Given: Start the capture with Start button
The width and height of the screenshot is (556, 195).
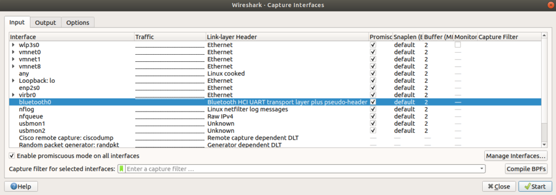Looking at the screenshot, I should [535, 186].
